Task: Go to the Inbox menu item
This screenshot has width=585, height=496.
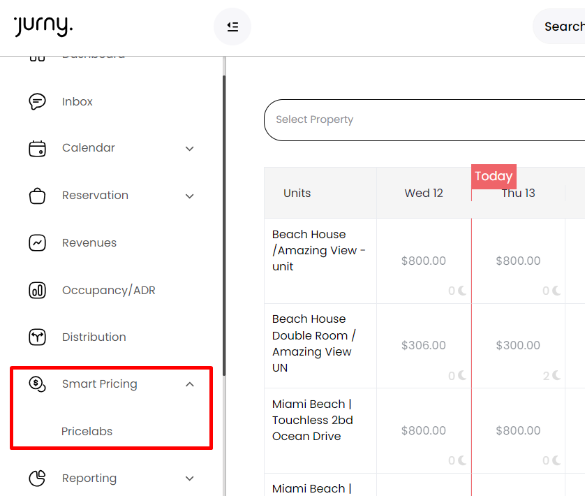Action: [77, 102]
